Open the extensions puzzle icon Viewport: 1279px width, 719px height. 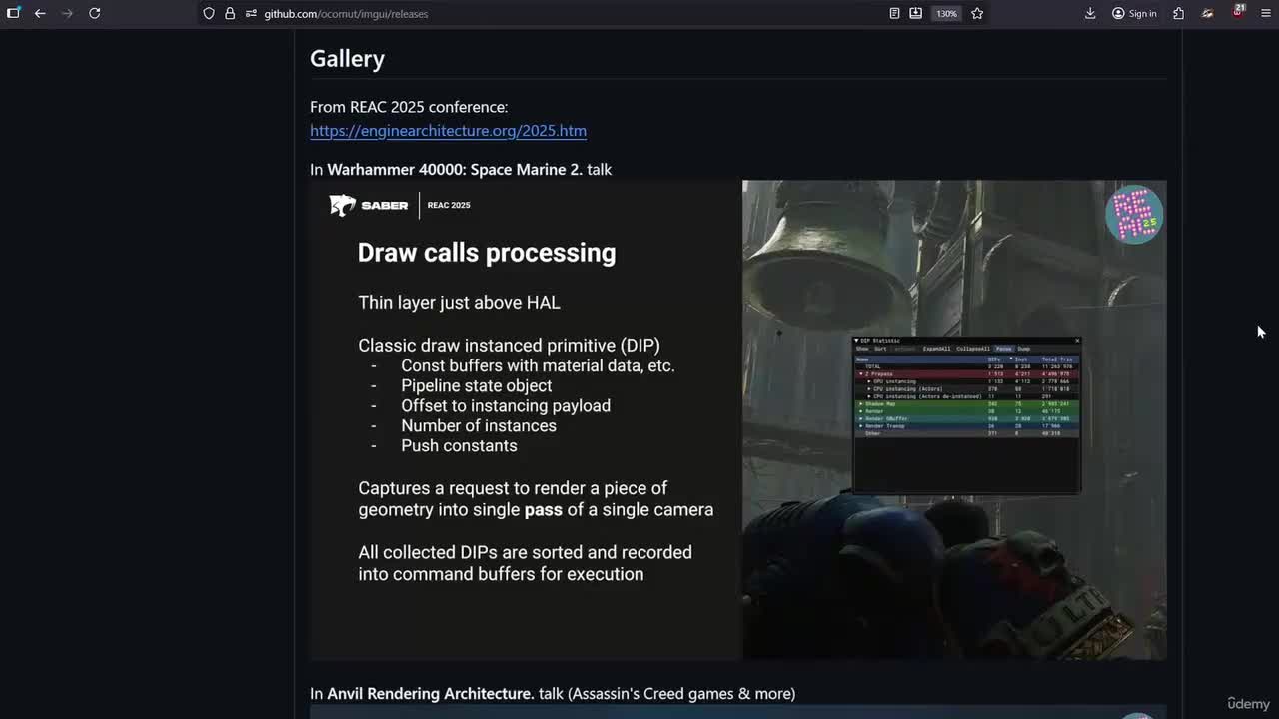[1179, 13]
